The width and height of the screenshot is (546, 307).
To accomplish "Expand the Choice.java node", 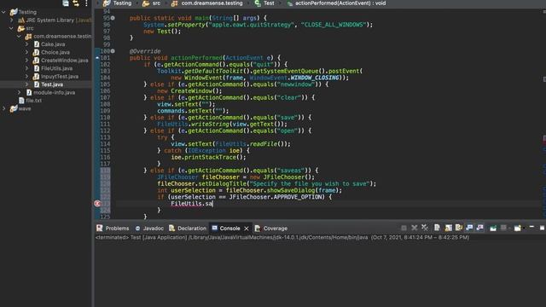I will coord(26,52).
